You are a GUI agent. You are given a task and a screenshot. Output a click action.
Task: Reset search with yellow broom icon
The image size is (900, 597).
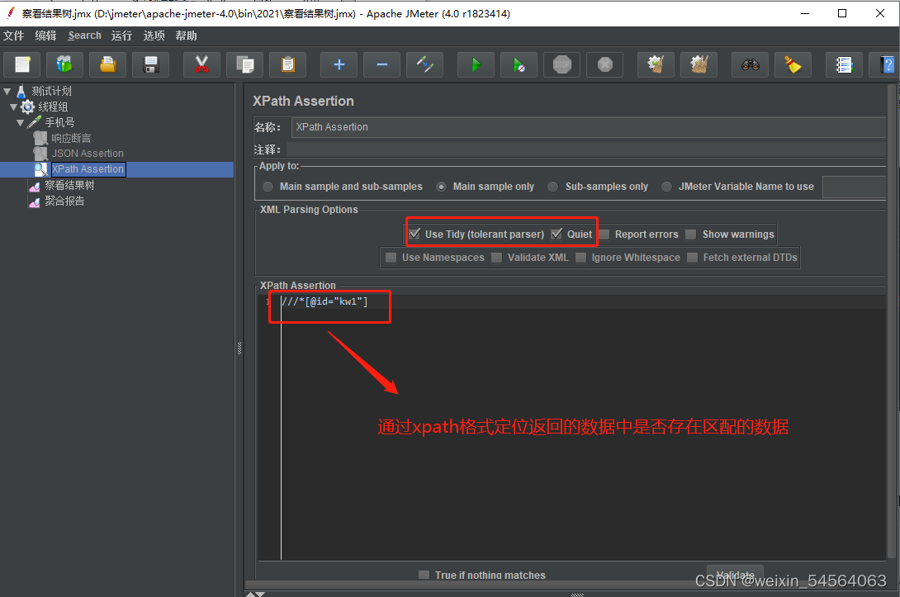[793, 64]
